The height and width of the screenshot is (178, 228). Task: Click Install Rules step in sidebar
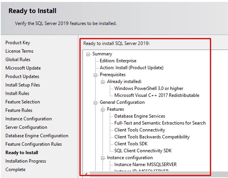(17, 93)
